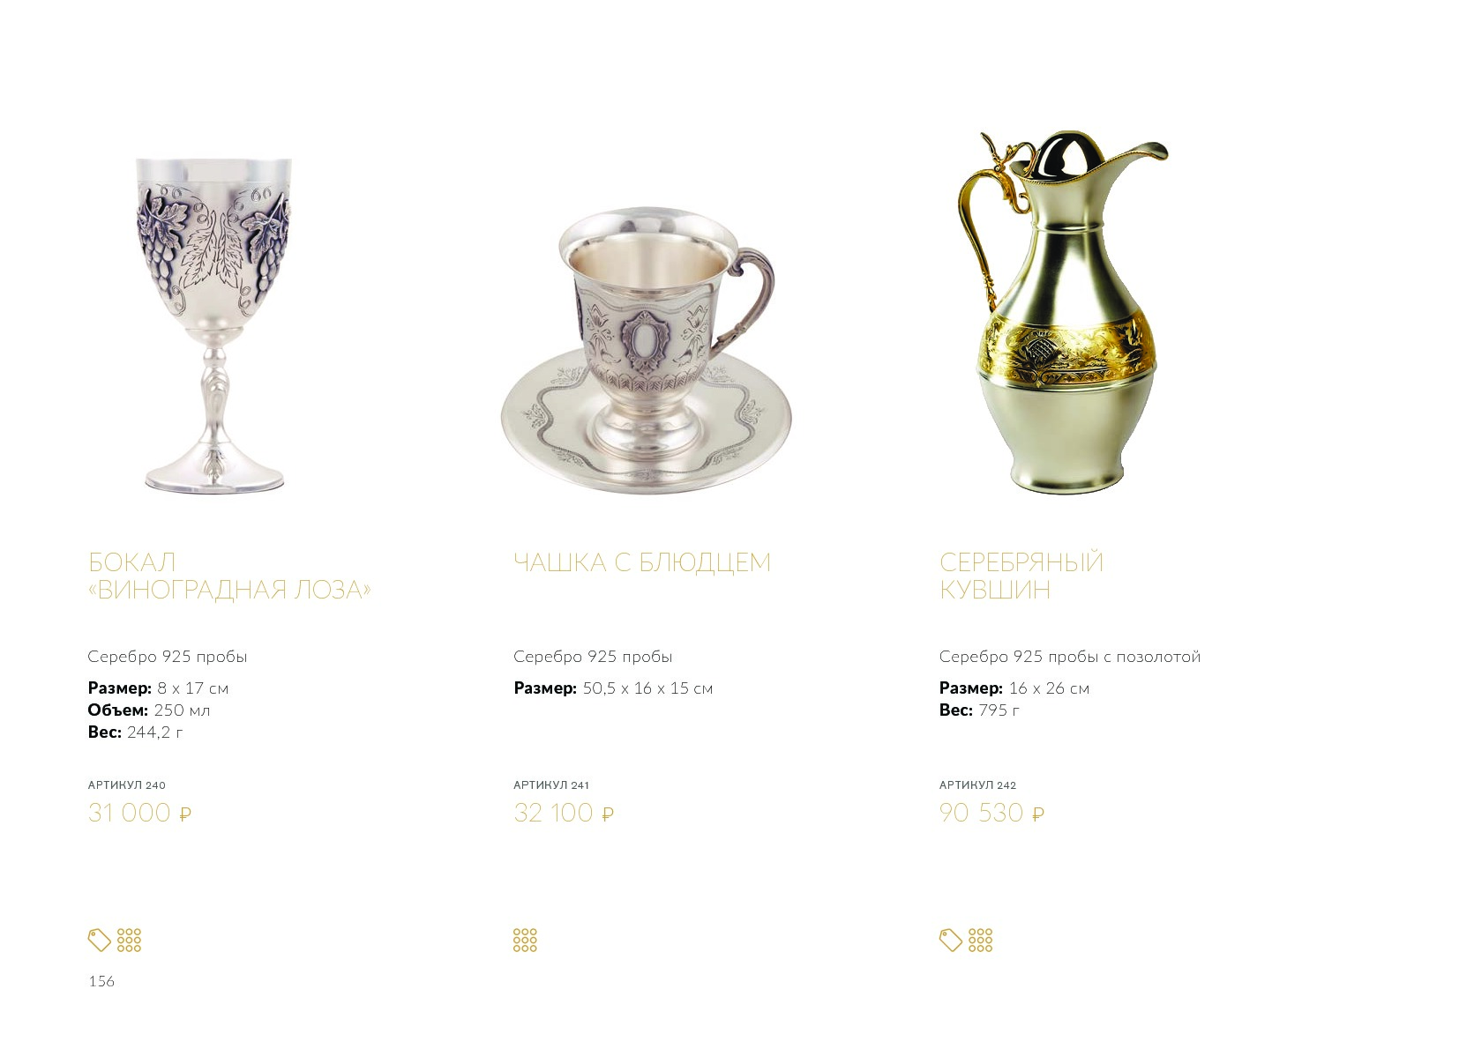Click the ruble sign after 31 000
1459x1041 pixels.
(x=185, y=814)
